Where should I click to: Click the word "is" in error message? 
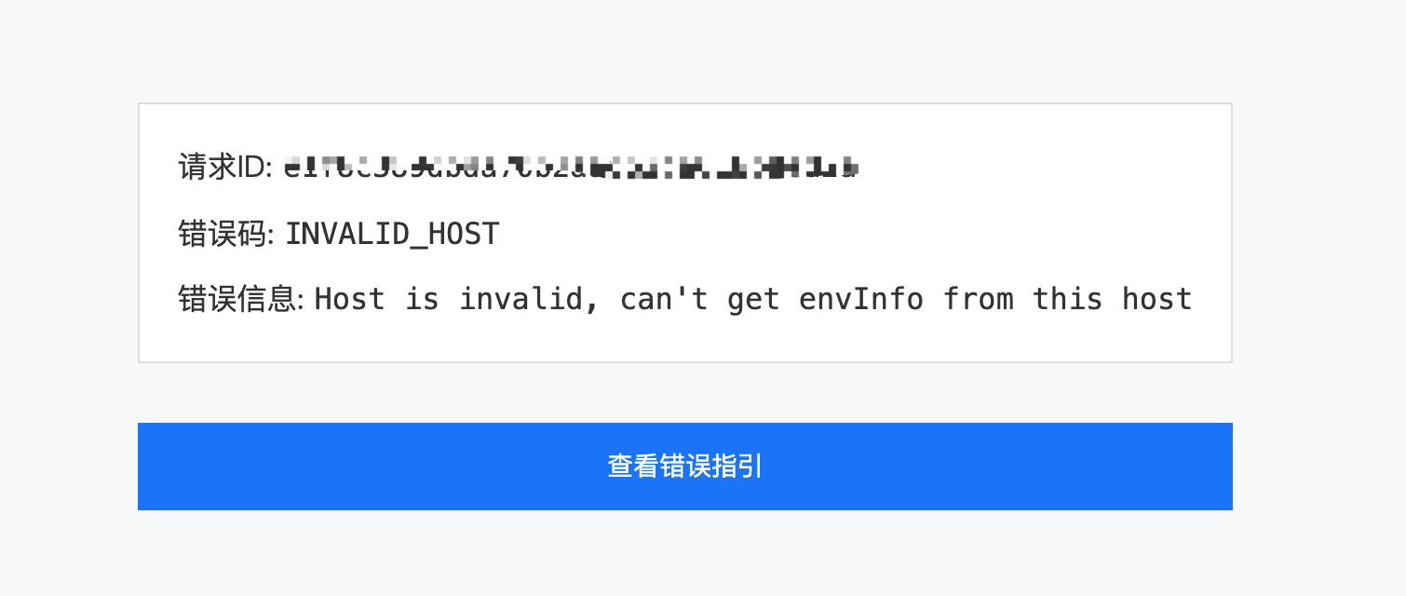[x=422, y=299]
